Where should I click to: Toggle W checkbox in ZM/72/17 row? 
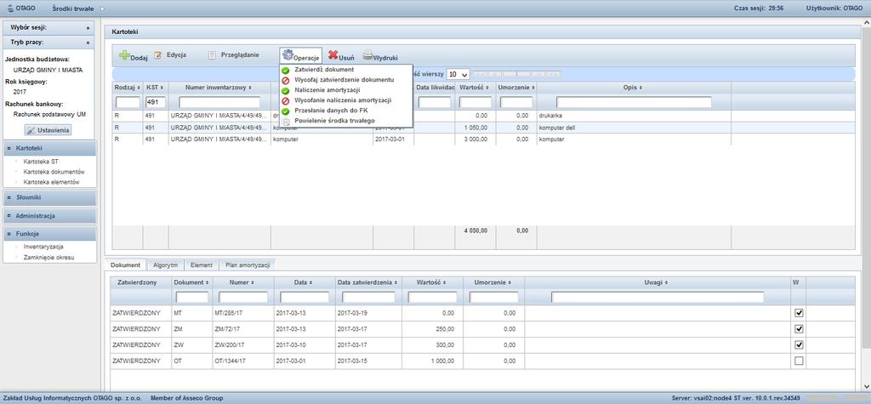tap(799, 329)
